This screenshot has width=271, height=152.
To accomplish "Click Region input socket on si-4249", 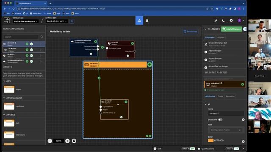I will 101,110.
